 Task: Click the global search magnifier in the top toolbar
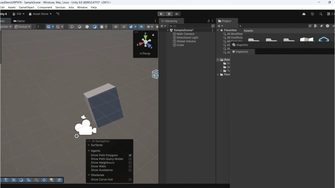321,14
